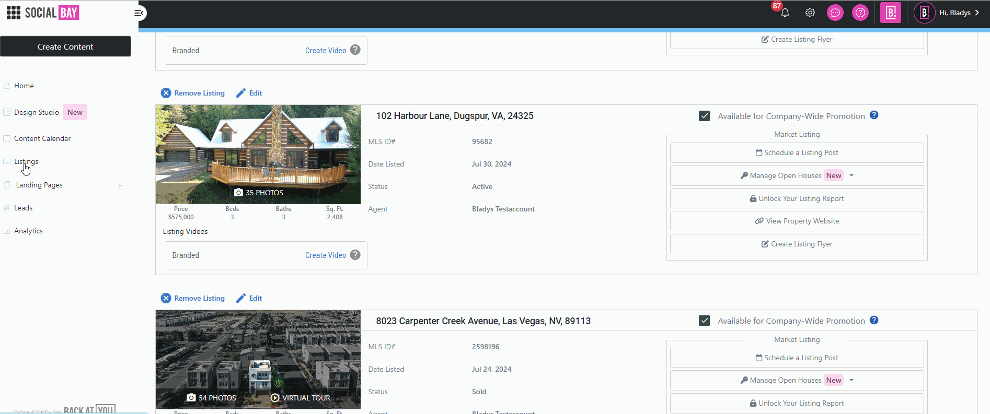Click Create Listing Flyer for 102 Harbour Lane
Image resolution: width=990 pixels, height=414 pixels.
797,244
